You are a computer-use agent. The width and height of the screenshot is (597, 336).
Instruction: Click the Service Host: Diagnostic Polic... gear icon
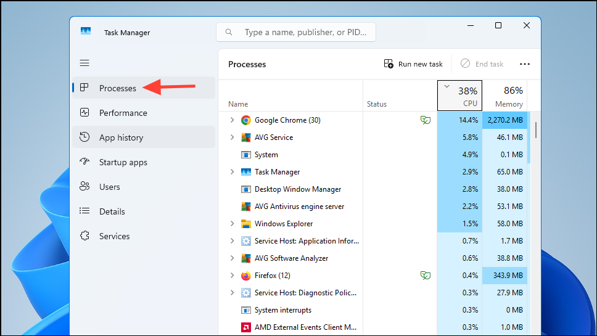click(x=246, y=293)
